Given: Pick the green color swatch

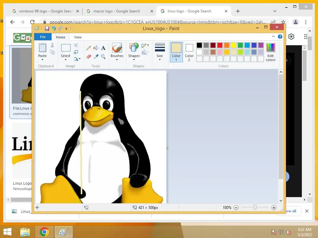Looking at the screenshot, I should (x=240, y=45).
